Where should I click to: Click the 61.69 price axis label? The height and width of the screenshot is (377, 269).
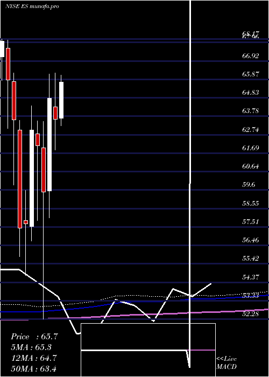pos(251,148)
